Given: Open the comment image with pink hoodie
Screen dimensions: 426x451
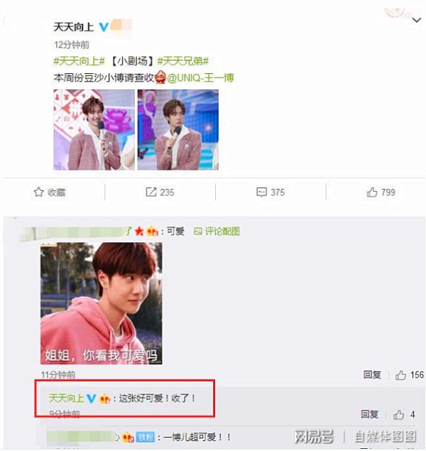Looking at the screenshot, I should click(x=102, y=303).
